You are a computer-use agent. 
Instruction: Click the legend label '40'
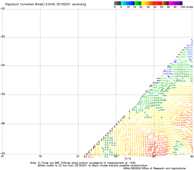click(x=168, y=7)
